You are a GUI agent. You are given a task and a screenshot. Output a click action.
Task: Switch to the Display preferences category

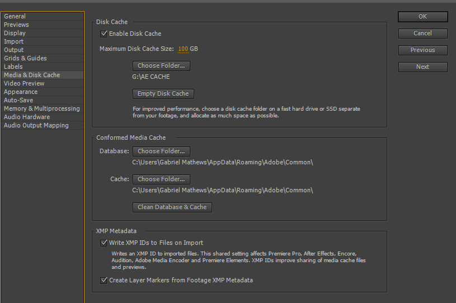coord(15,34)
